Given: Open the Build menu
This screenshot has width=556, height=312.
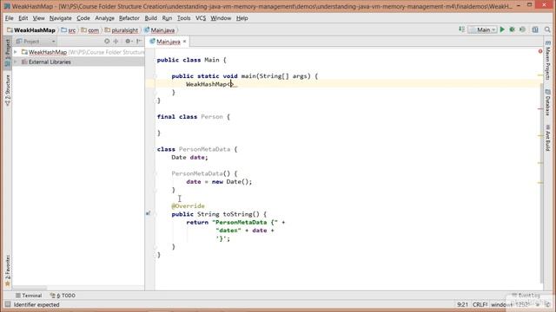Looking at the screenshot, I should click(150, 18).
